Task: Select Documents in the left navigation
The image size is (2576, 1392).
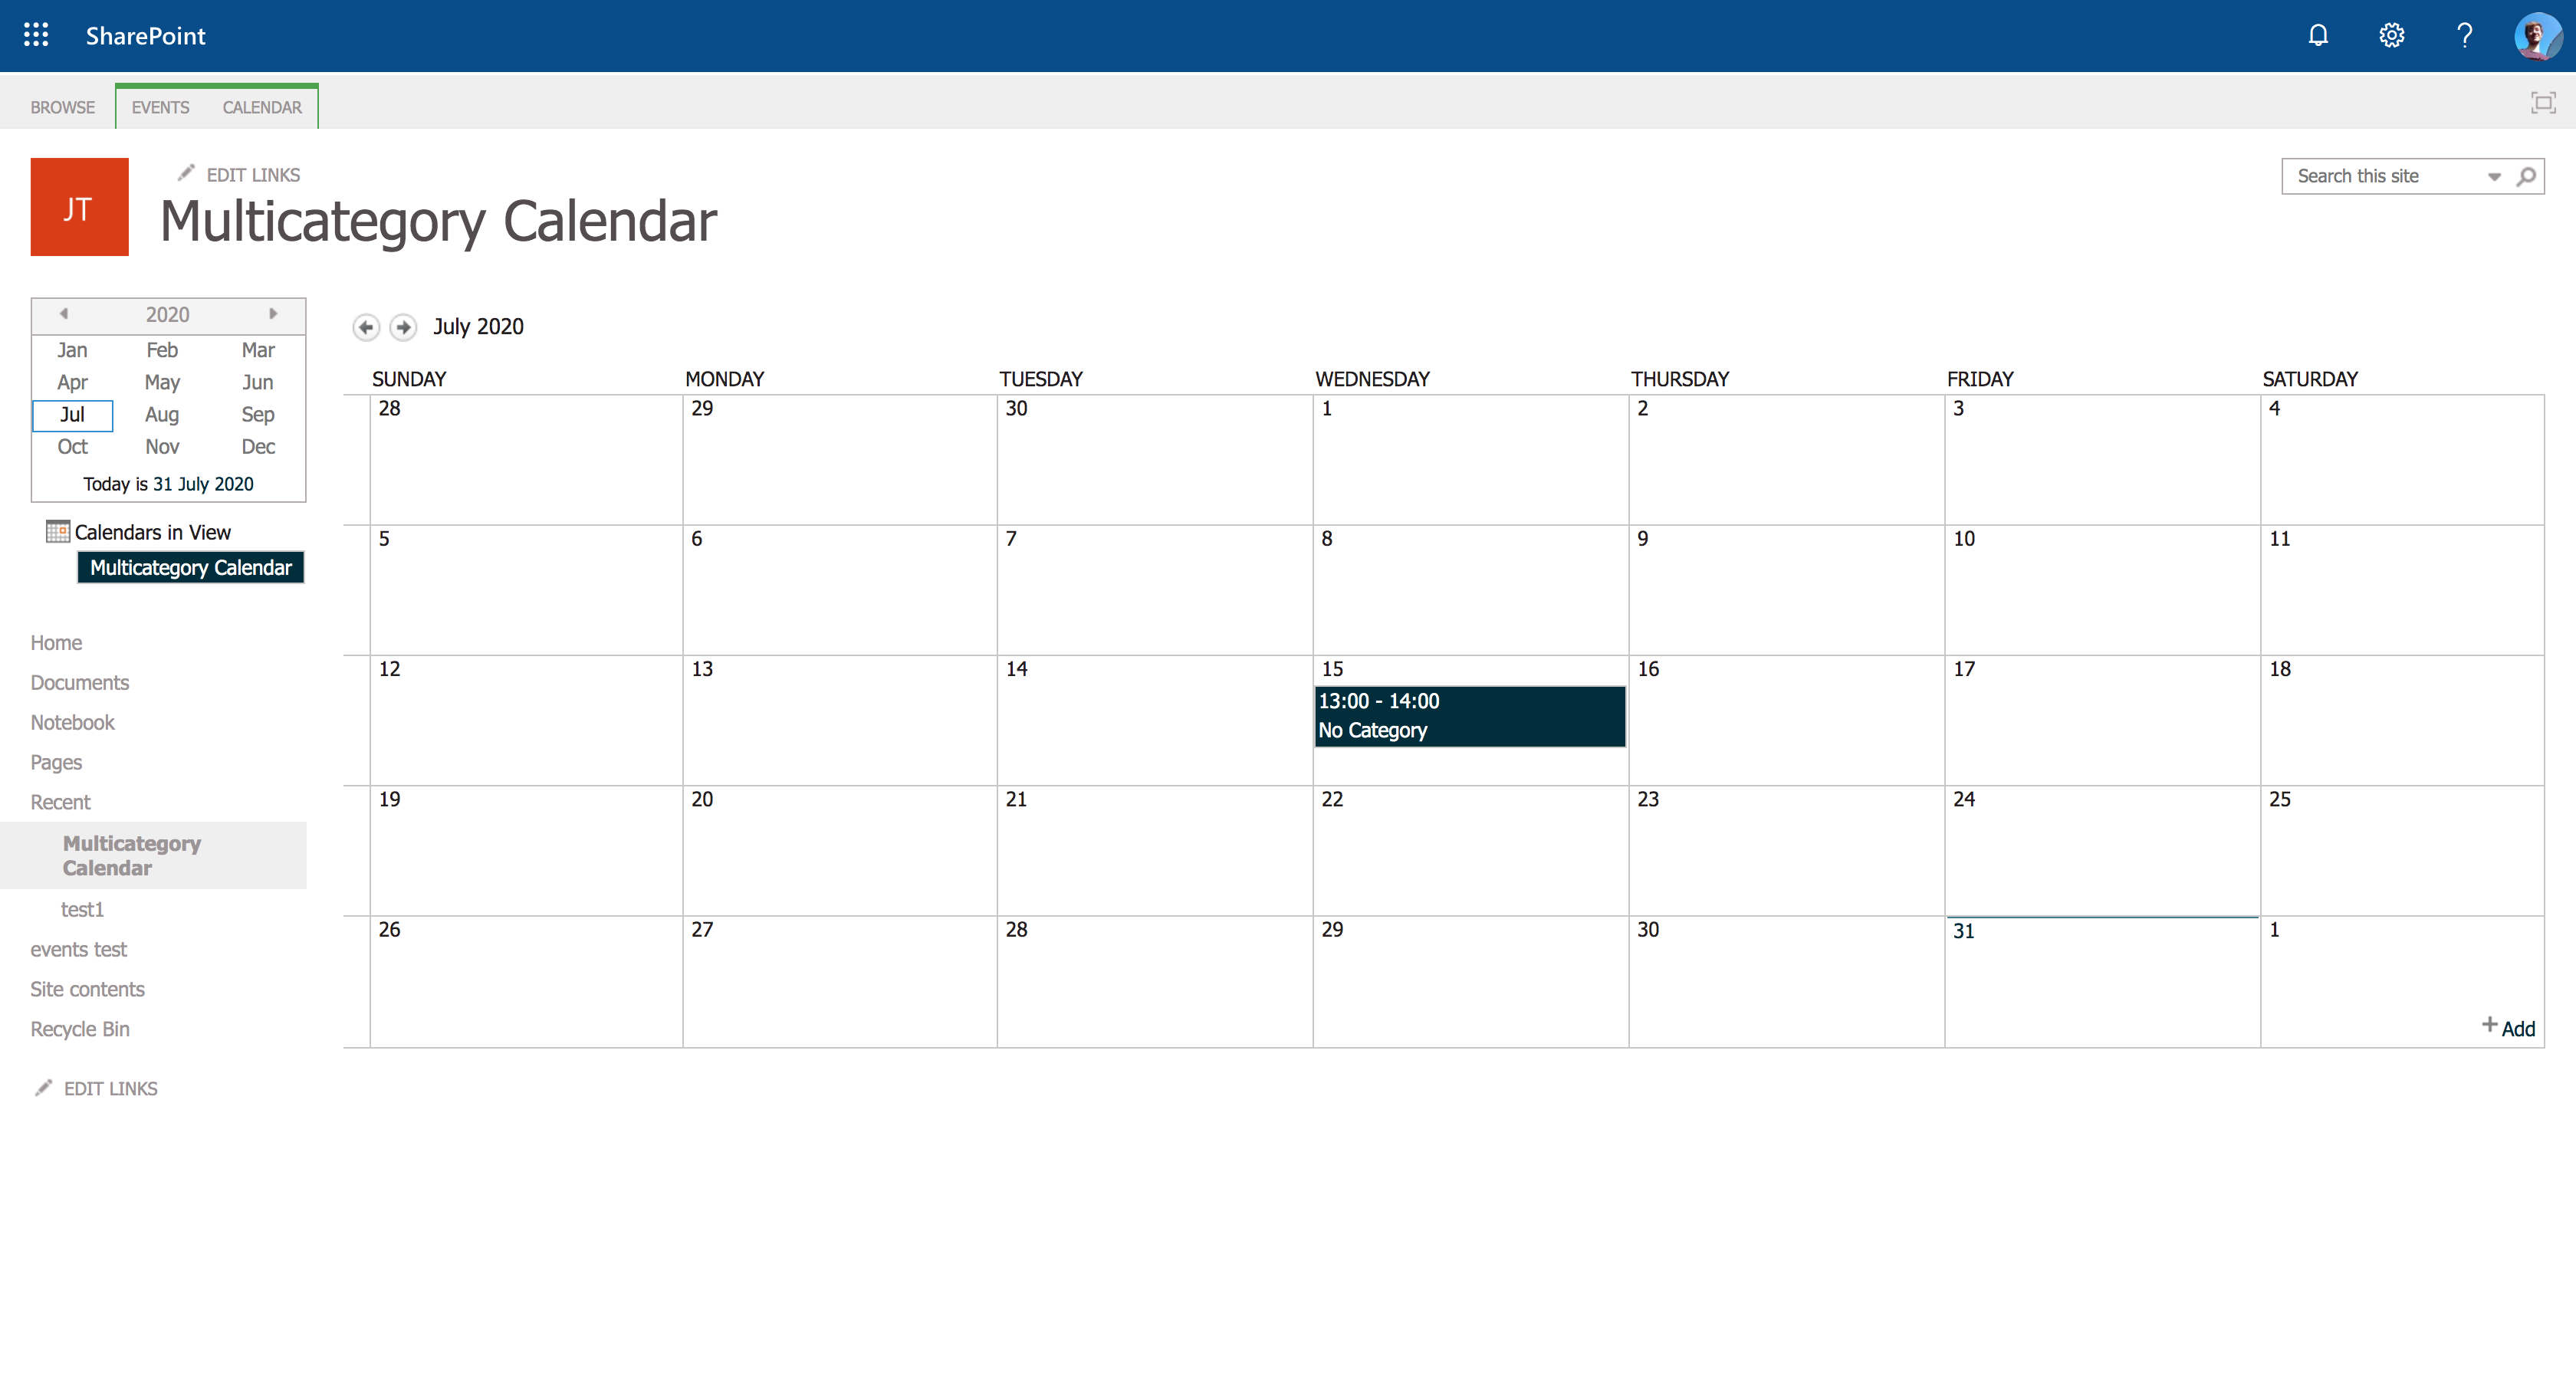Action: point(80,682)
